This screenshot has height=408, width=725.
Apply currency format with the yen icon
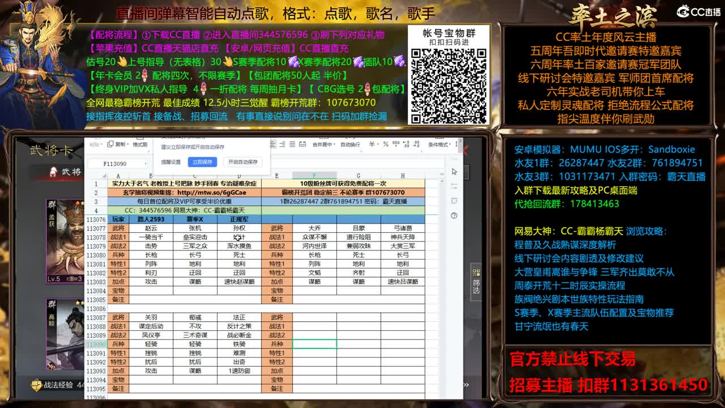pyautogui.click(x=372, y=144)
